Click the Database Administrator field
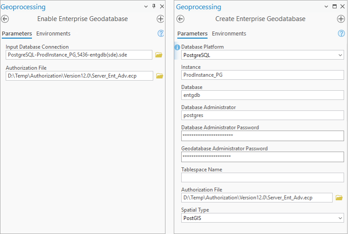348x234 pixels. coord(263,115)
